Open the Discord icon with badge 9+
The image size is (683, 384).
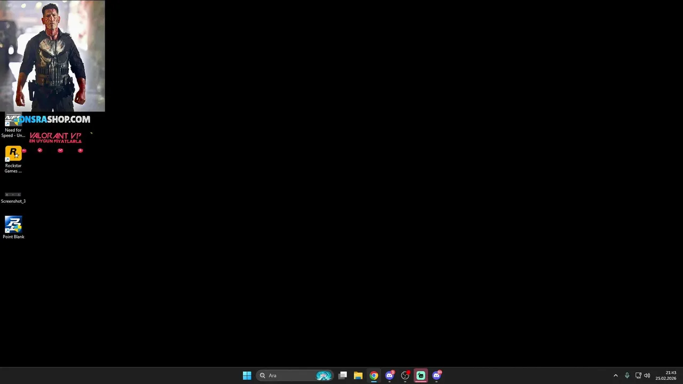coord(436,375)
